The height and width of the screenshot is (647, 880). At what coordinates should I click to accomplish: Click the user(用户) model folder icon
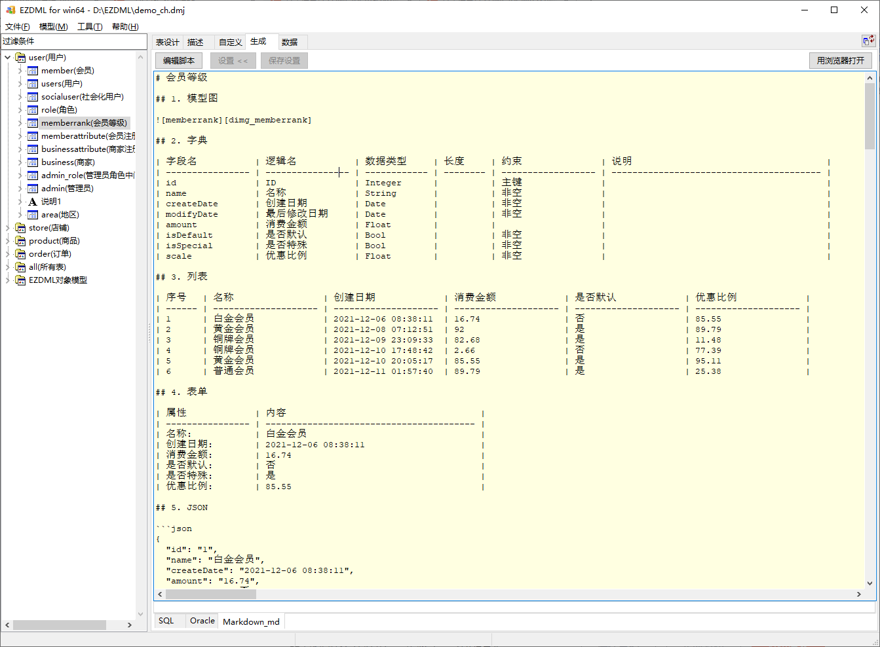pyautogui.click(x=20, y=58)
